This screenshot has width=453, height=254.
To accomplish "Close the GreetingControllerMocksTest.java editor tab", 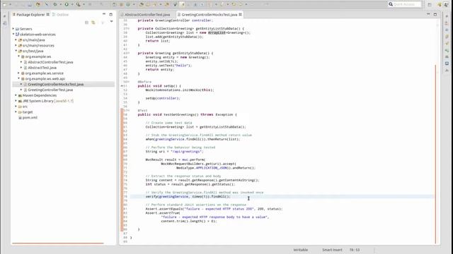I will [240, 14].
